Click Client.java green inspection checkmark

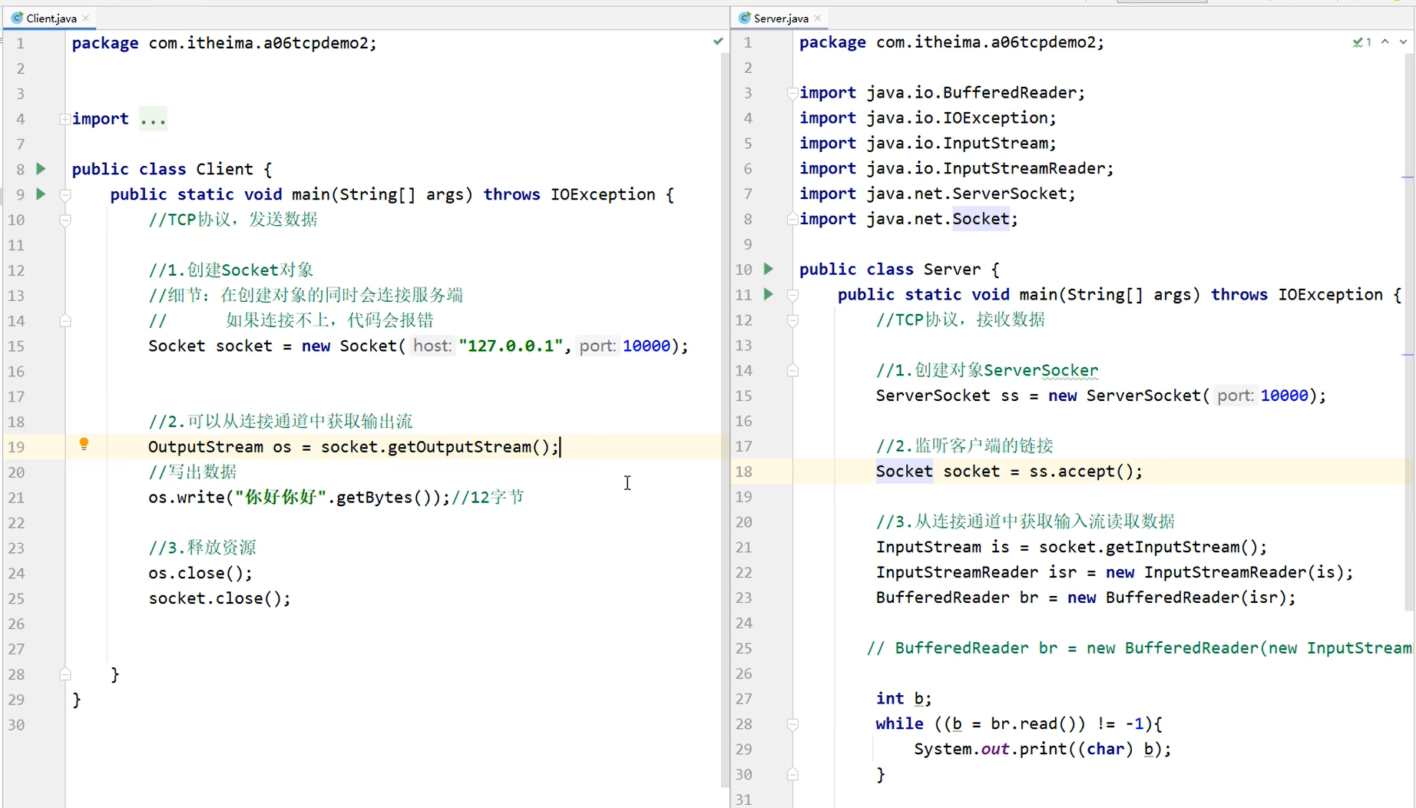pos(718,41)
